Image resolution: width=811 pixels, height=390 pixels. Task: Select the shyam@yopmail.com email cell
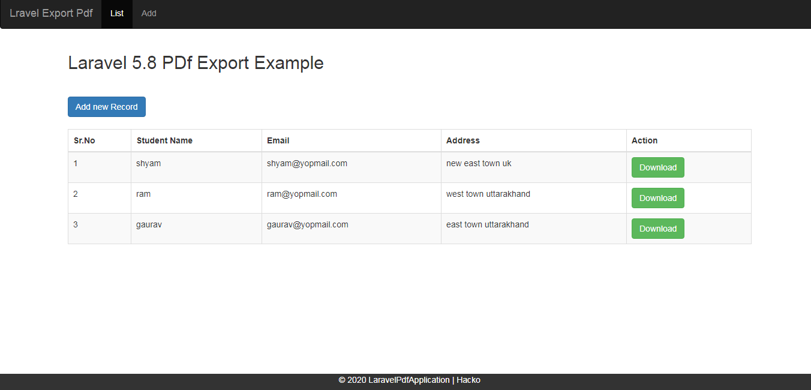click(307, 163)
